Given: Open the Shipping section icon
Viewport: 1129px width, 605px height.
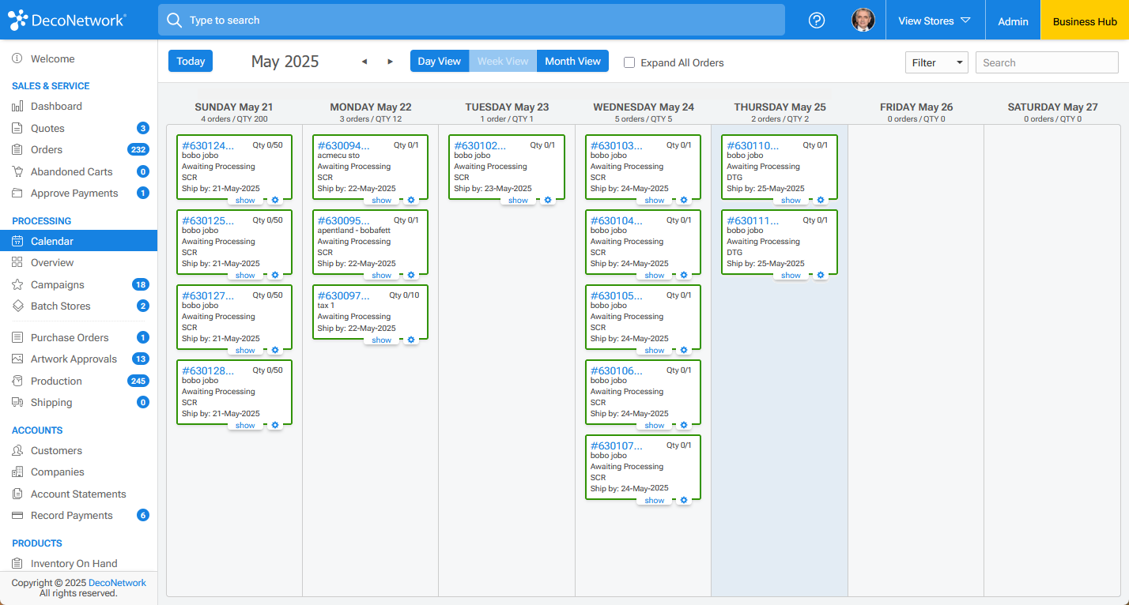Looking at the screenshot, I should pyautogui.click(x=17, y=402).
